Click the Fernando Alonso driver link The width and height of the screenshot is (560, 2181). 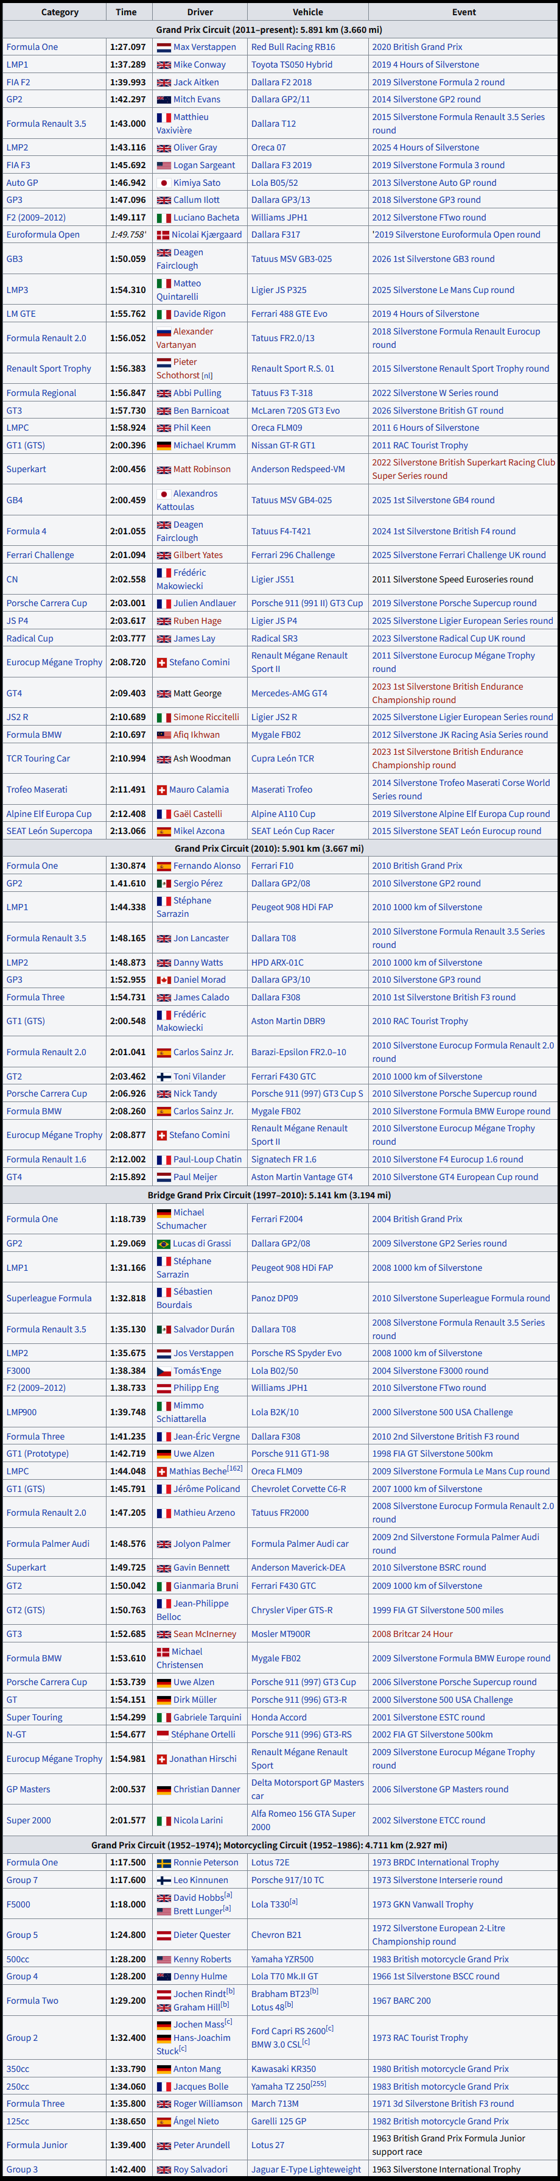tap(207, 866)
